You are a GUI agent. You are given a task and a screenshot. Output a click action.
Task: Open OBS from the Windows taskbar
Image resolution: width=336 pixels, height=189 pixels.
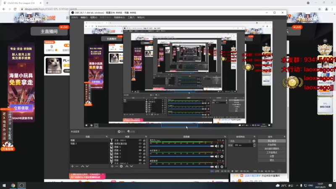coord(22,185)
